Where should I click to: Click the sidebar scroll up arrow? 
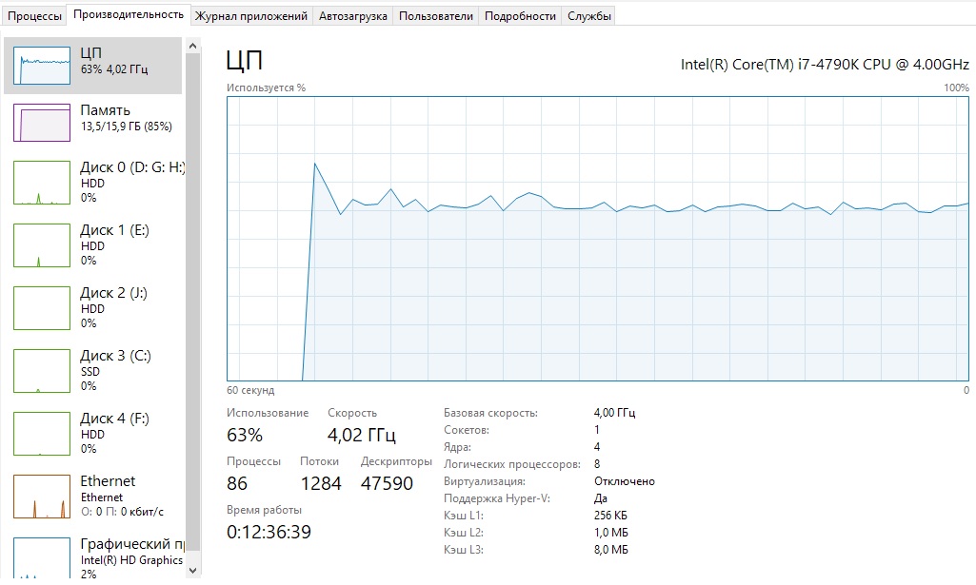click(192, 46)
